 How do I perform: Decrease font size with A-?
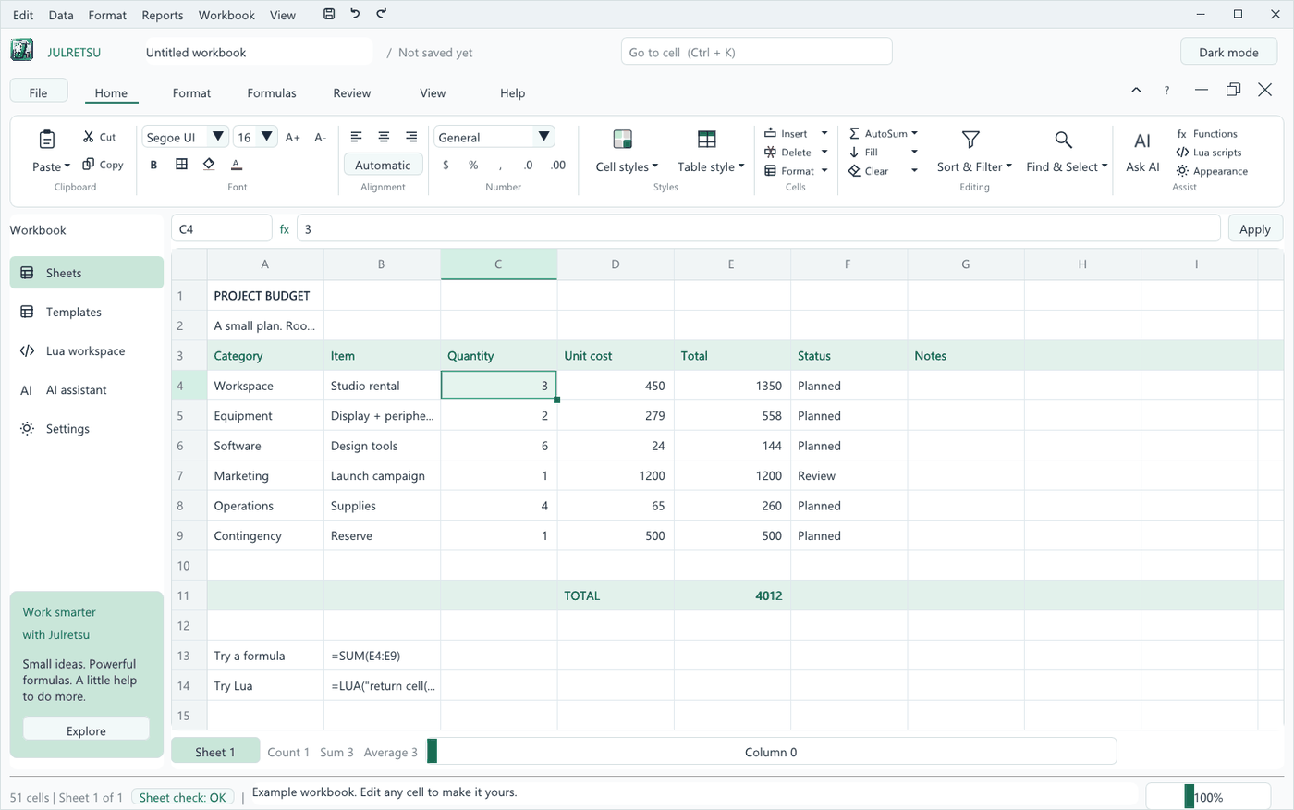coord(320,137)
